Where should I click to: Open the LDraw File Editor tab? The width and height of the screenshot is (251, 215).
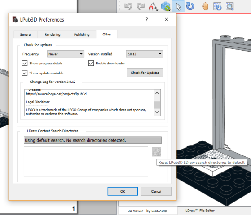pos(200,211)
